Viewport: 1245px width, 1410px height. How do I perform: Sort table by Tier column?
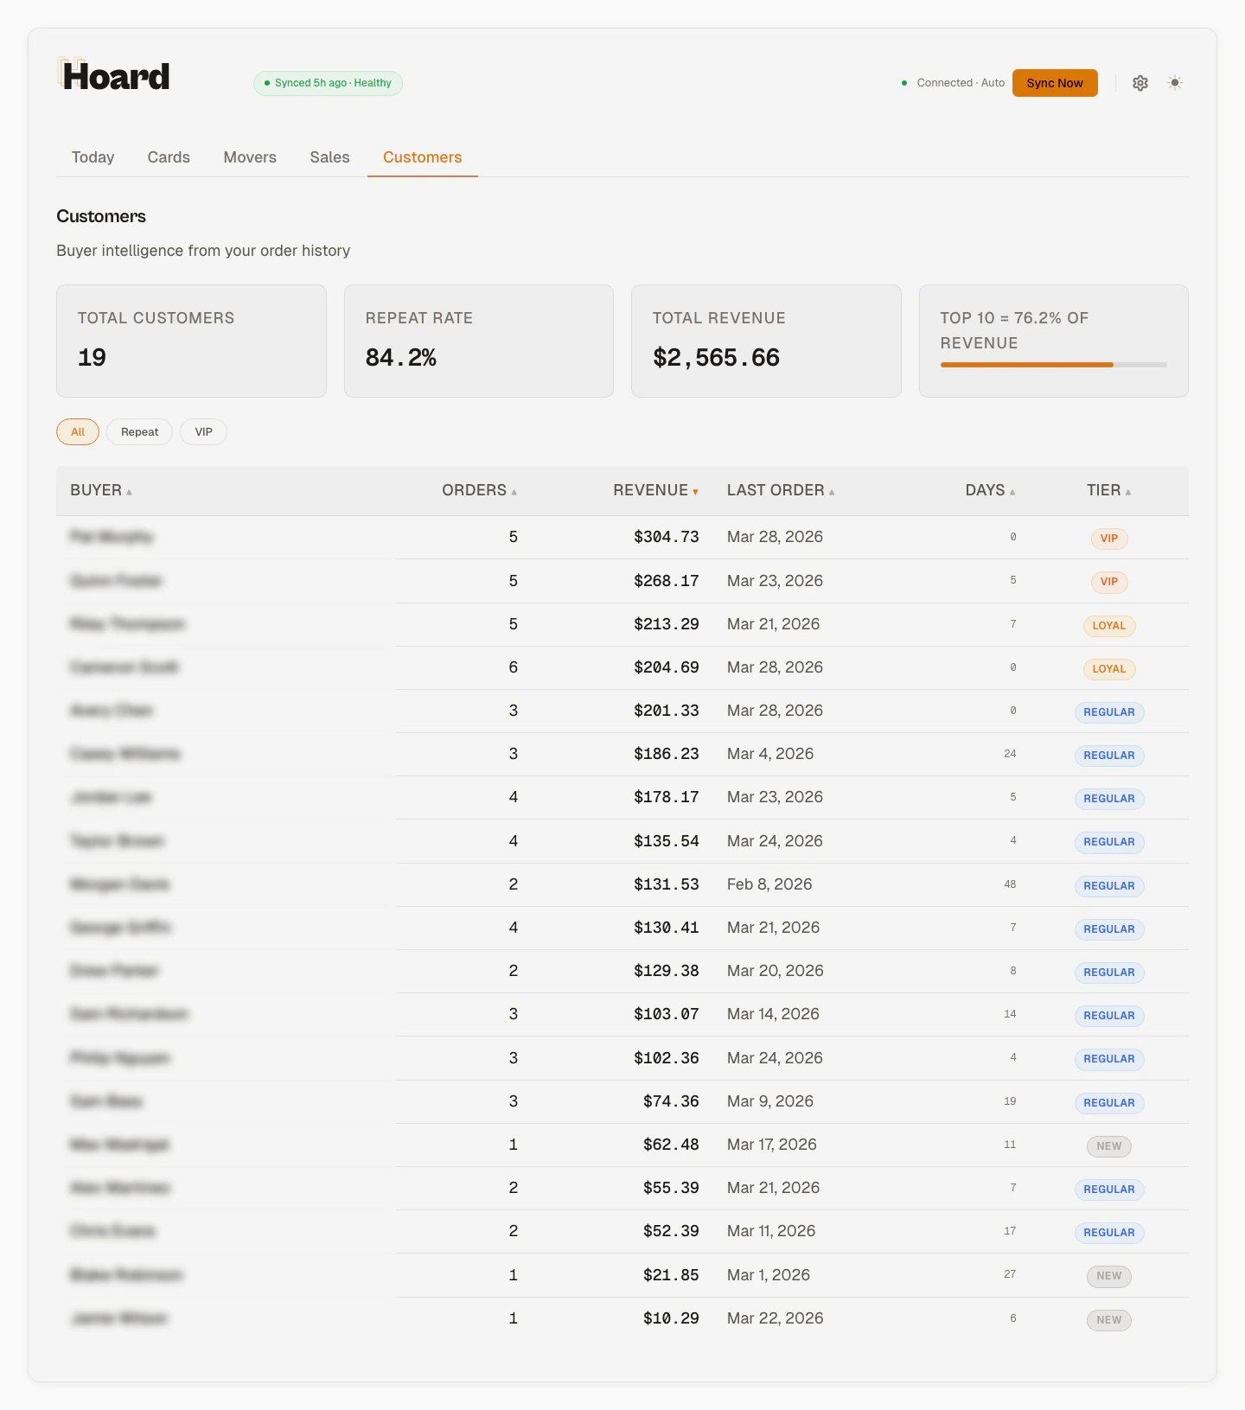point(1109,490)
